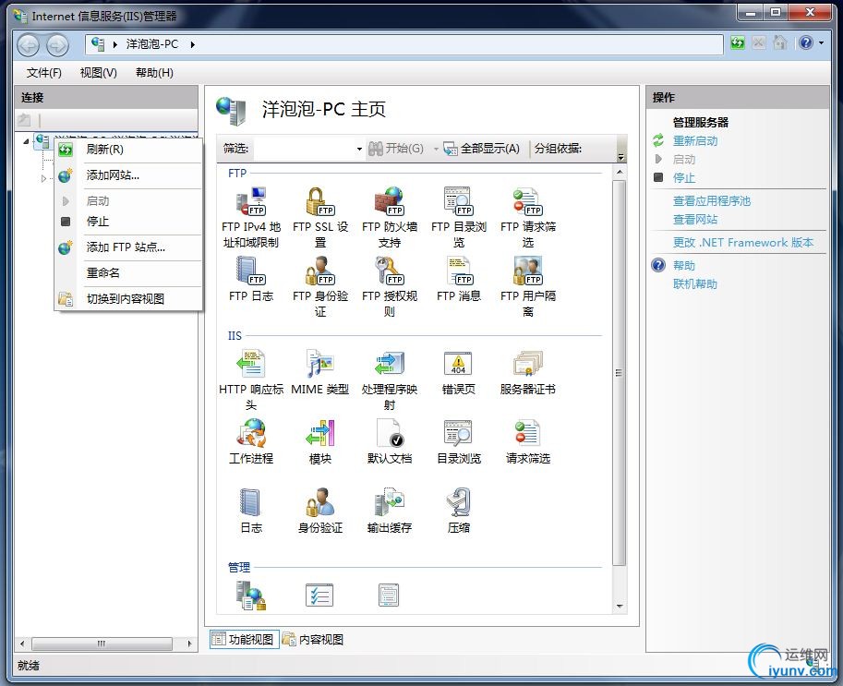This screenshot has height=686, width=843.
Task: Open FTP firewall support feature
Action: pyautogui.click(x=390, y=201)
